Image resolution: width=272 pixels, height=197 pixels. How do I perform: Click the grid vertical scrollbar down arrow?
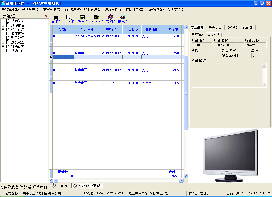pyautogui.click(x=186, y=176)
